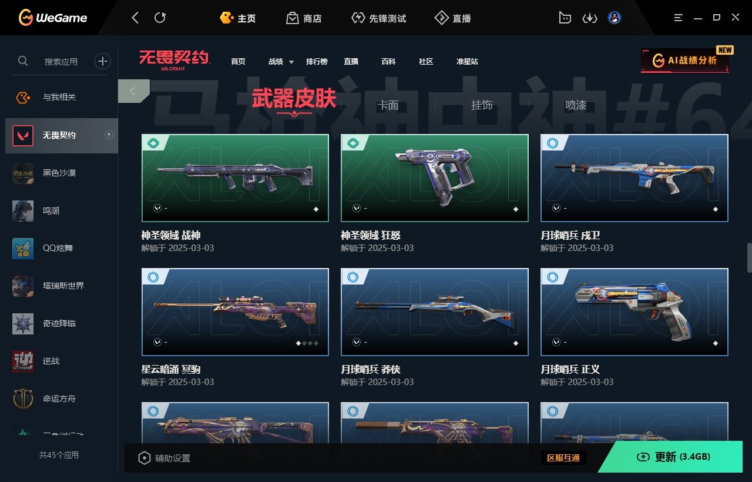Click the add application plus icon
Viewport: 752px width, 482px height.
coord(103,61)
